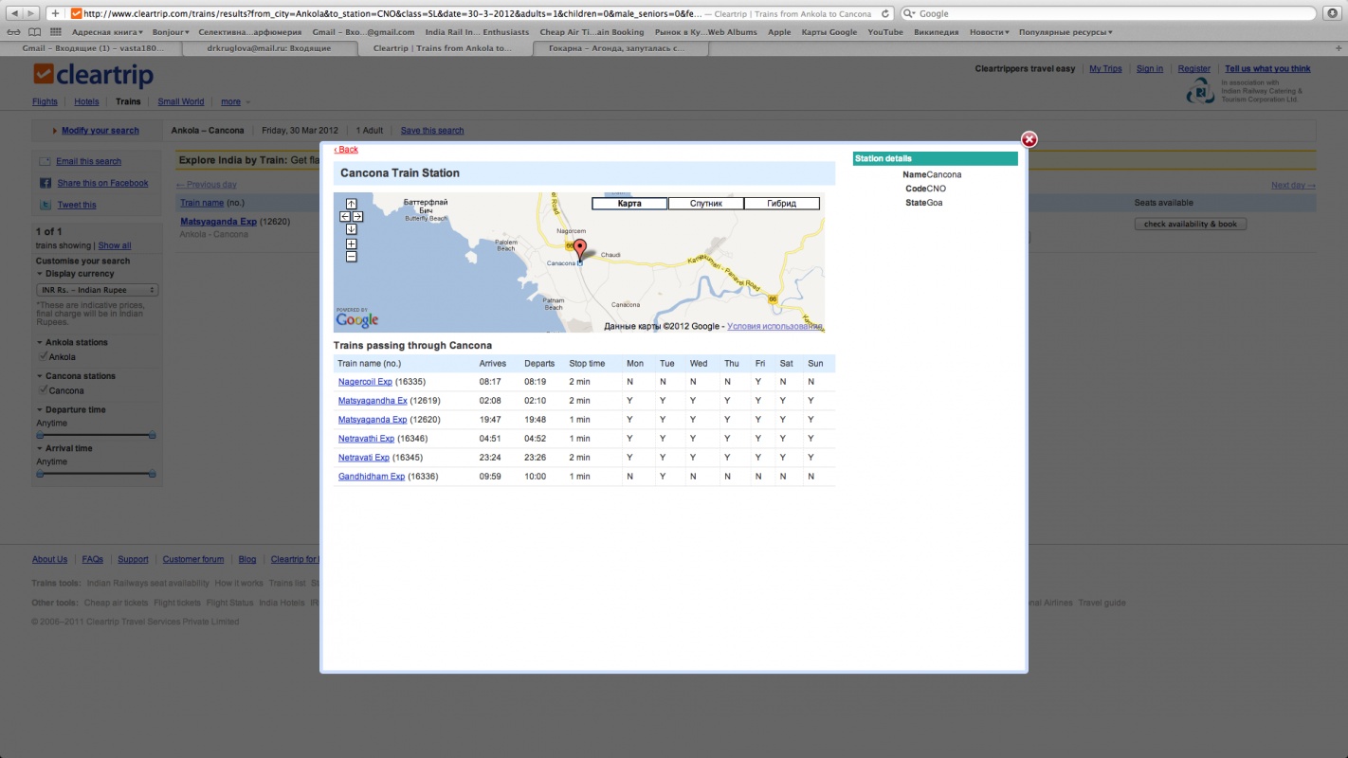Expand the Адресная книга bookmarks folder
The image size is (1348, 758).
(107, 32)
